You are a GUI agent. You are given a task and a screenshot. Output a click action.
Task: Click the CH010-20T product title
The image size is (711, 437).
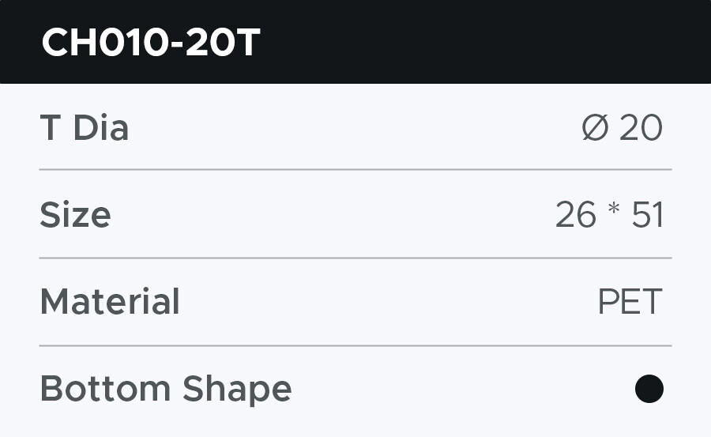pos(150,43)
